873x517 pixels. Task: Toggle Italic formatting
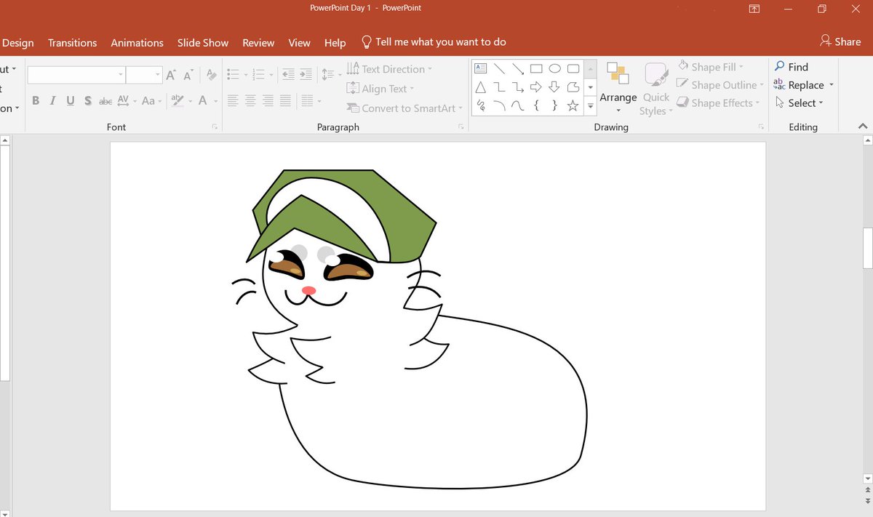pyautogui.click(x=53, y=101)
